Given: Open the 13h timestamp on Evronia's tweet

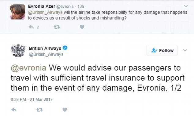Looking at the screenshot, I should (81, 6).
